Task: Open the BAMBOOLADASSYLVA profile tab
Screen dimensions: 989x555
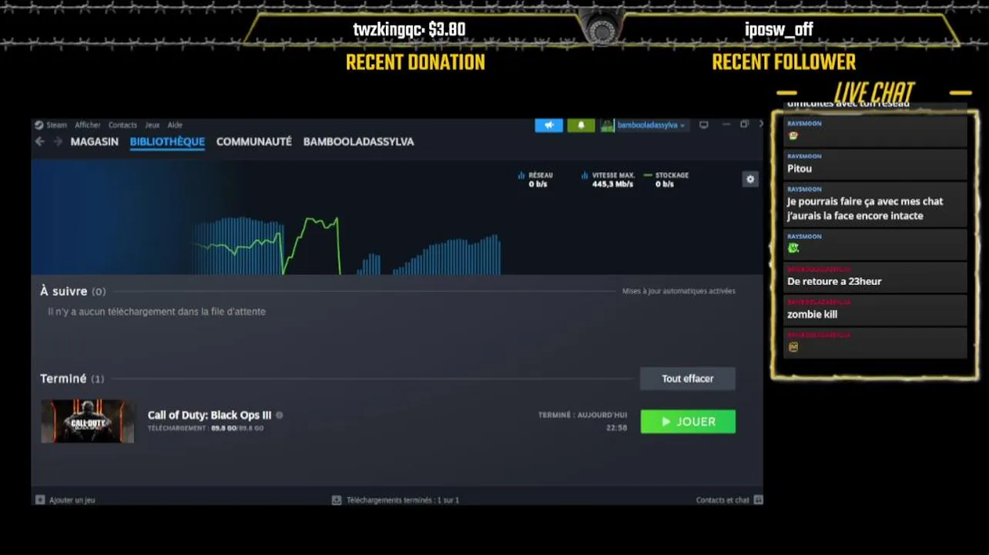Action: [x=359, y=142]
